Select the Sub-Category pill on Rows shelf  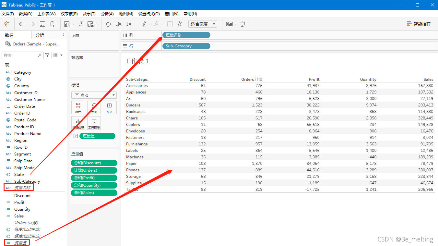point(186,46)
